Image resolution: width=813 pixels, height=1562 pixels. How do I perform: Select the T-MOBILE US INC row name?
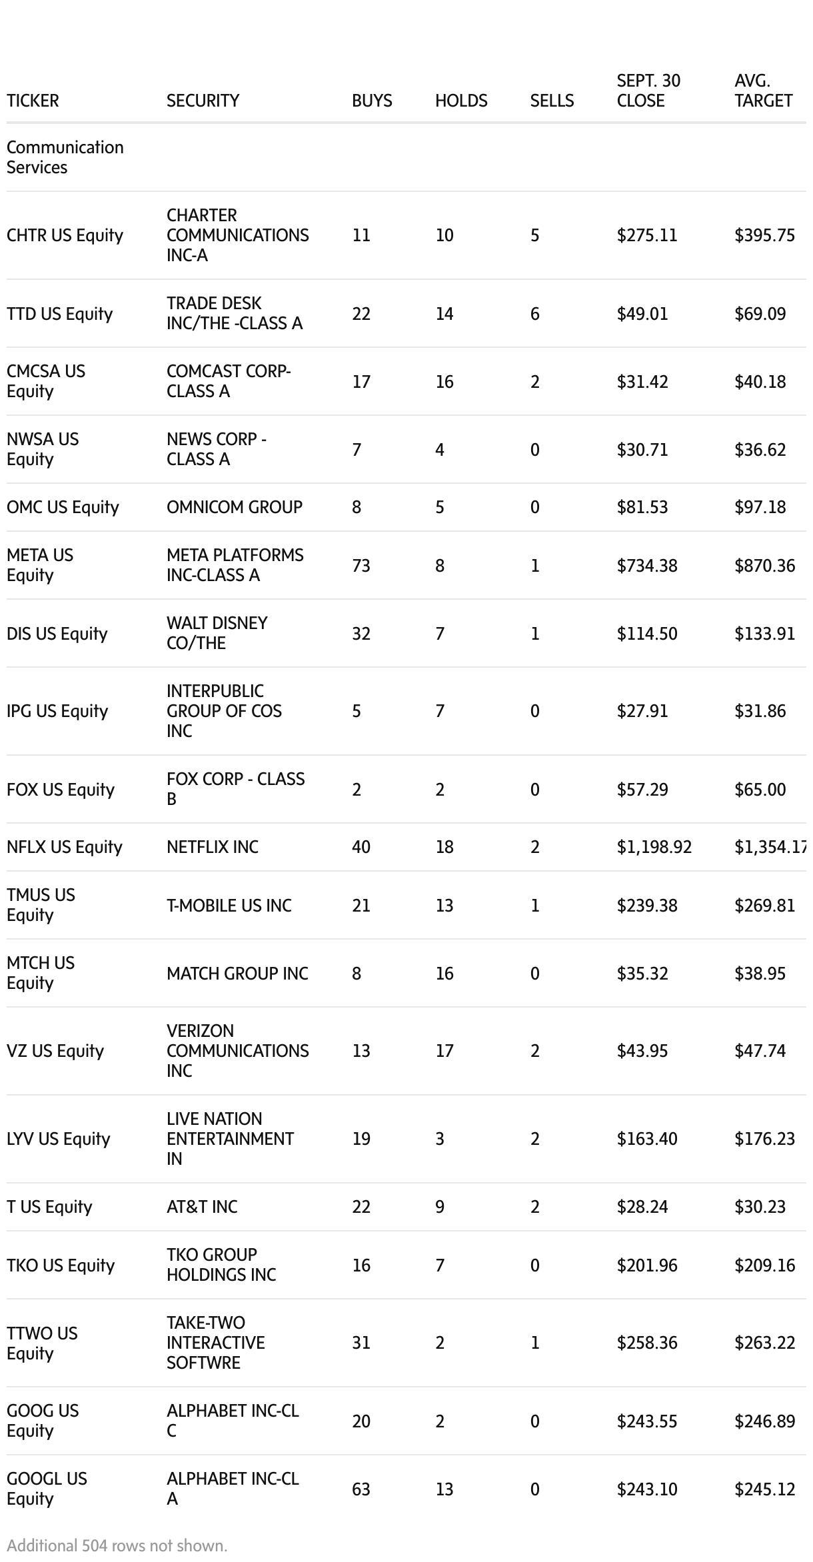click(229, 906)
